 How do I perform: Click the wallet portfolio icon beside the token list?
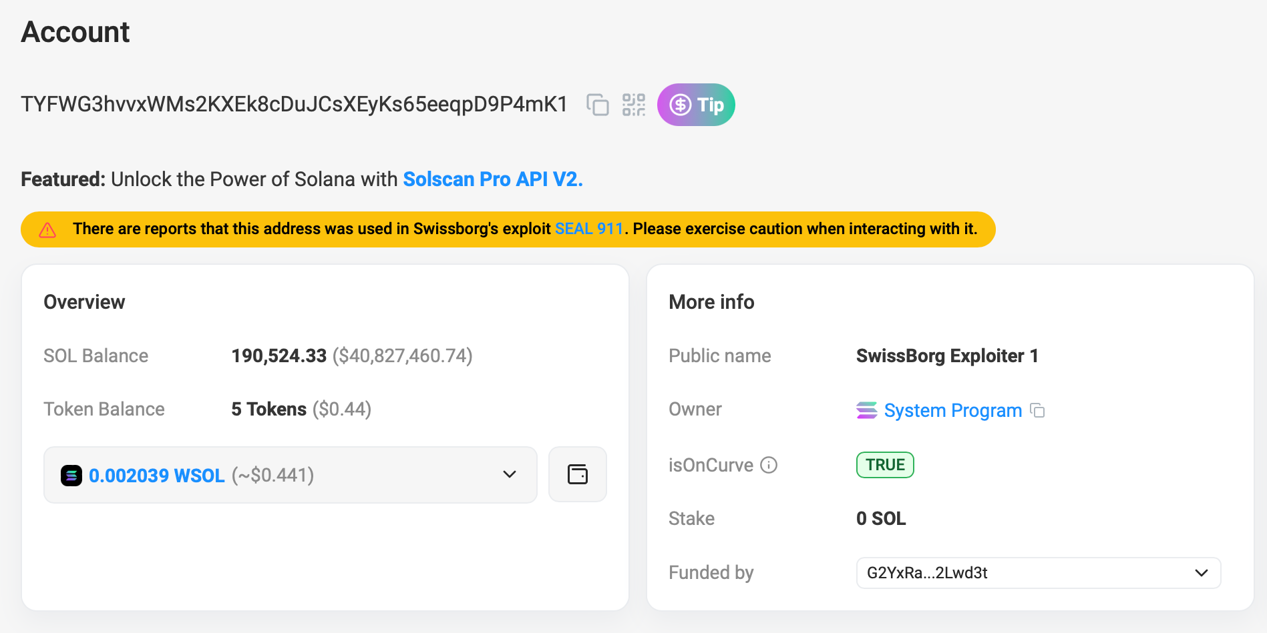tap(577, 474)
